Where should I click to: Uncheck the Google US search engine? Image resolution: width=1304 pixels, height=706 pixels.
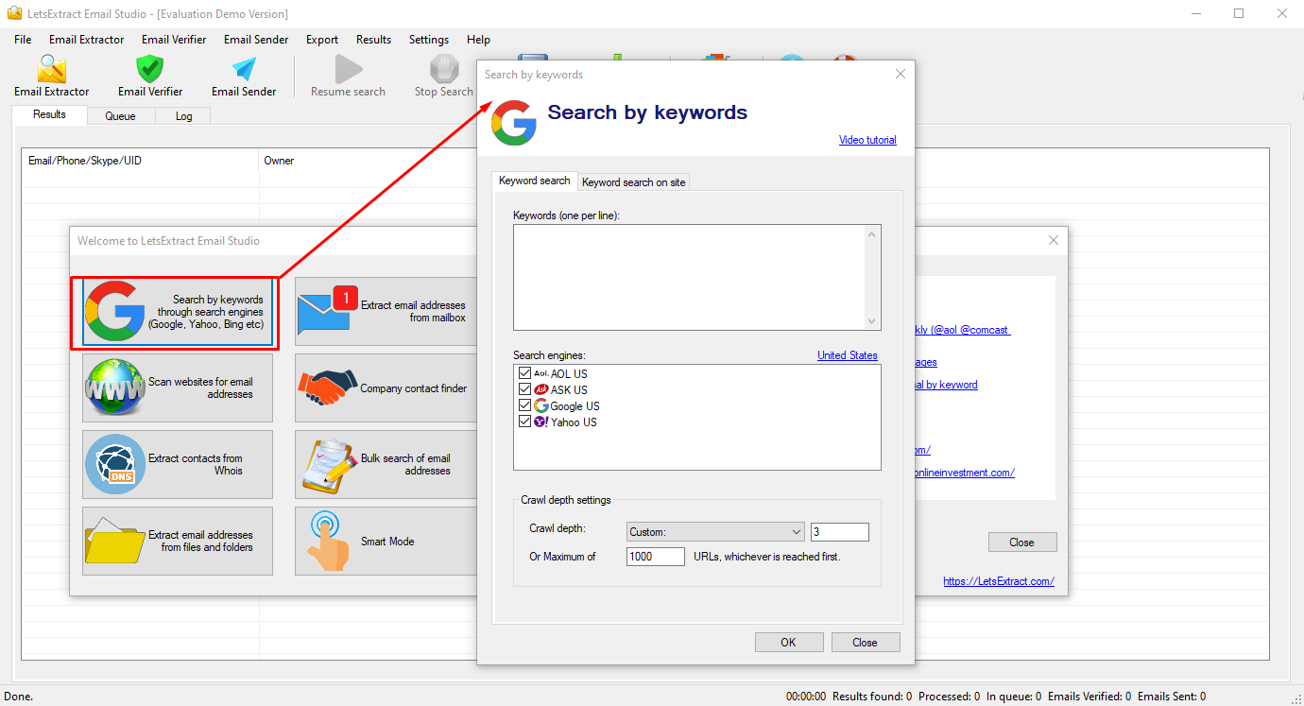(525, 405)
